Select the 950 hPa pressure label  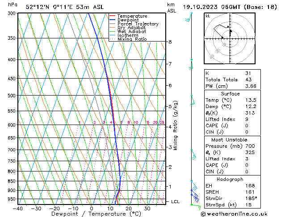tap(13, 199)
